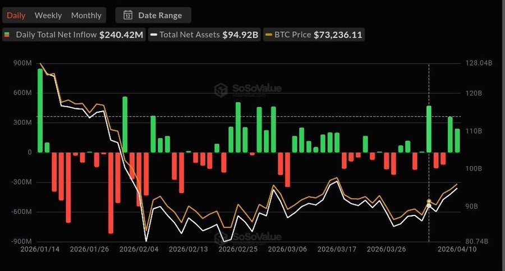The image size is (505, 271).
Task: Click the white Total Net Assets legend marker
Action: [154, 35]
